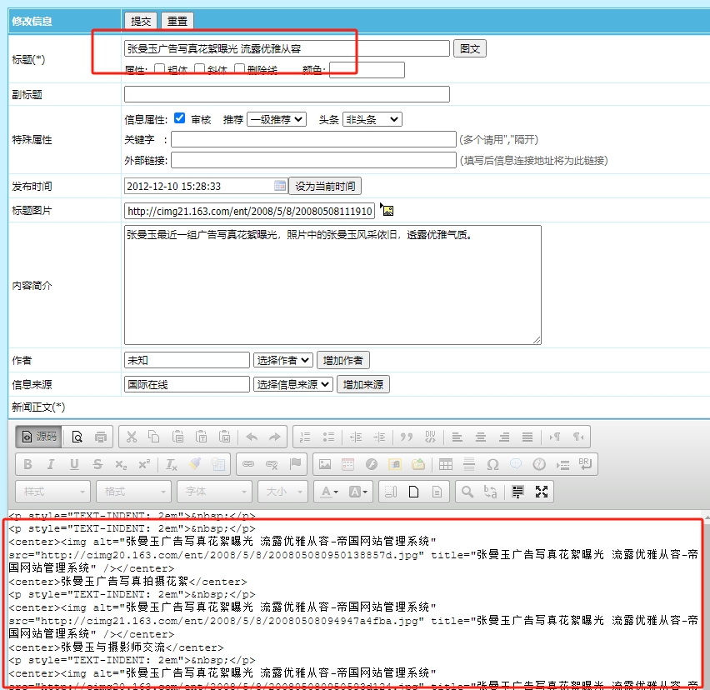Click the 副标题 subtitle input field
Image resolution: width=710 pixels, height=690 pixels.
(x=287, y=94)
